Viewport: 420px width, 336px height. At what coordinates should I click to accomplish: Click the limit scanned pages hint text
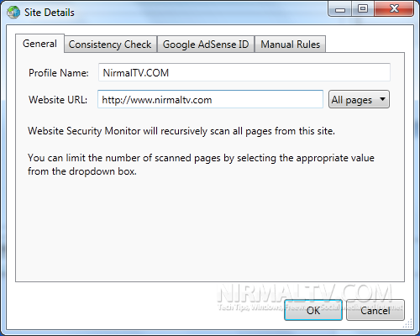click(201, 165)
